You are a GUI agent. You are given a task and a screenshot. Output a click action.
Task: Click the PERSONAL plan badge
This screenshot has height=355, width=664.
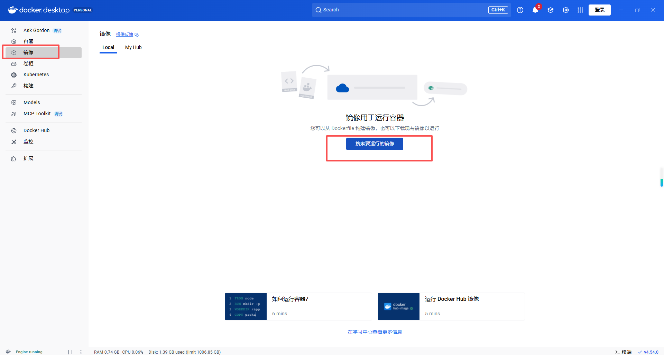tap(83, 10)
